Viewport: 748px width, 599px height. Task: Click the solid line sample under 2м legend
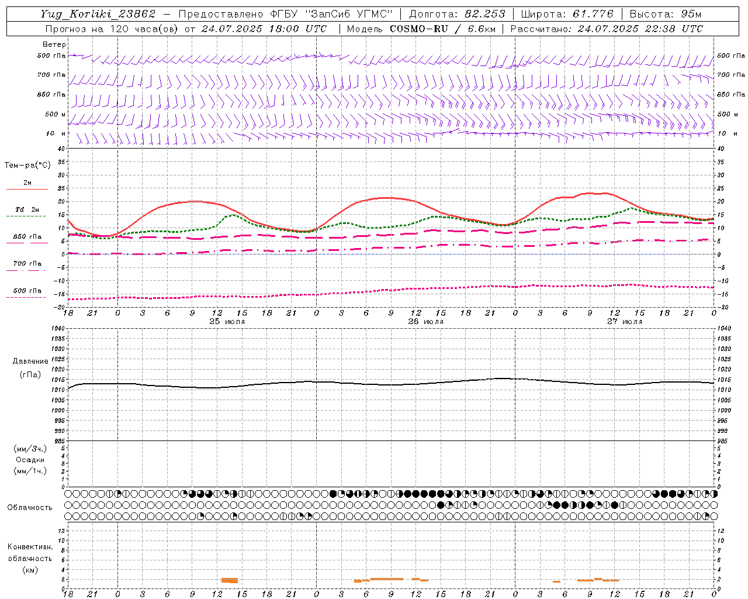[x=27, y=190]
